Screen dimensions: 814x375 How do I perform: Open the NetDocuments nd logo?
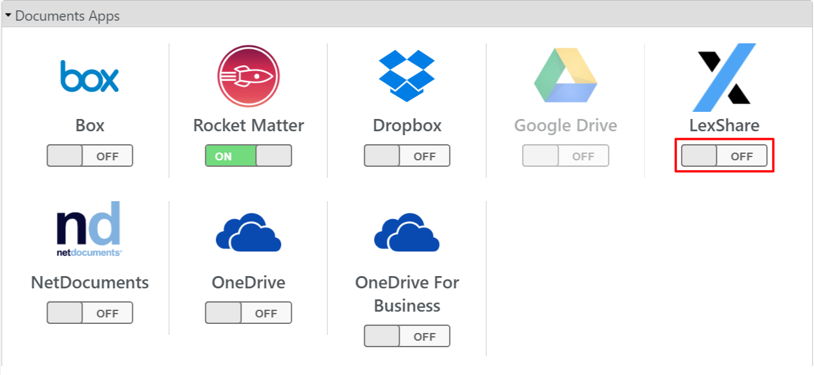coord(90,229)
